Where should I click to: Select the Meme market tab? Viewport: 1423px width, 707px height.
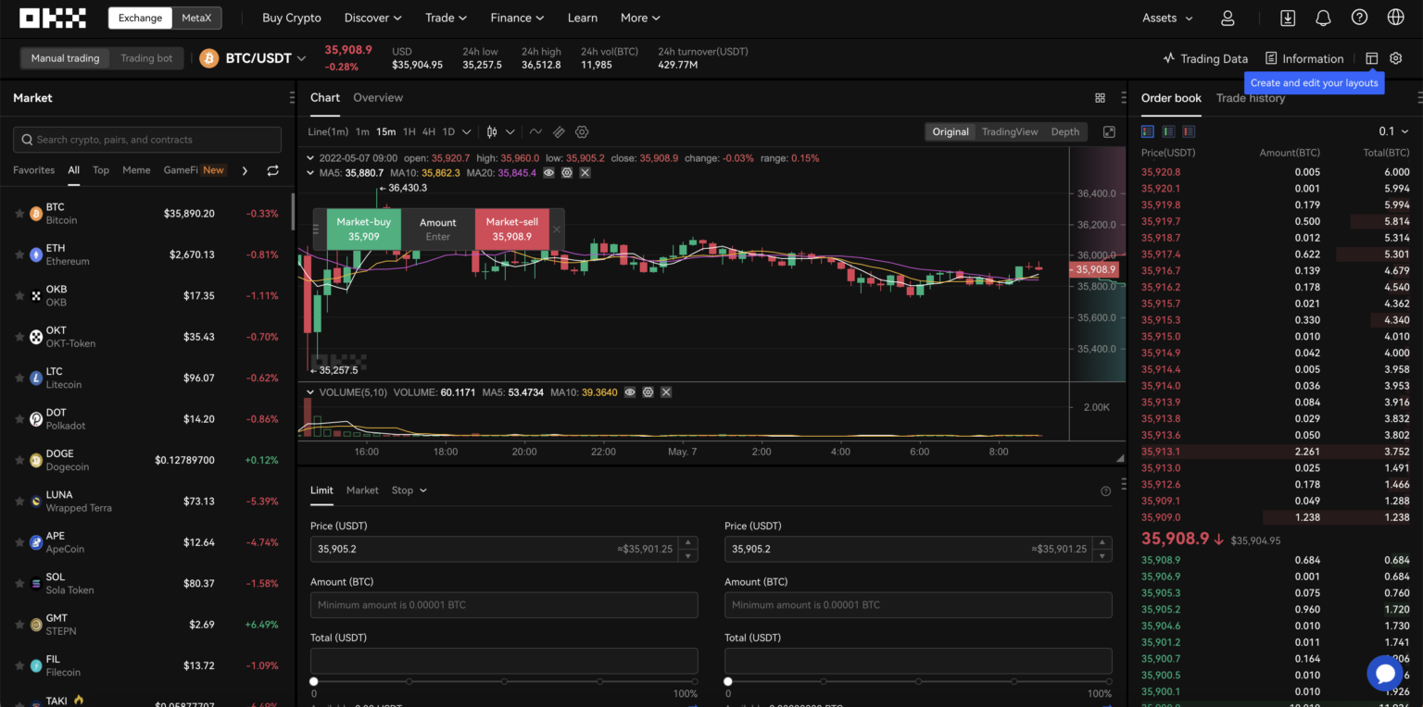click(136, 170)
